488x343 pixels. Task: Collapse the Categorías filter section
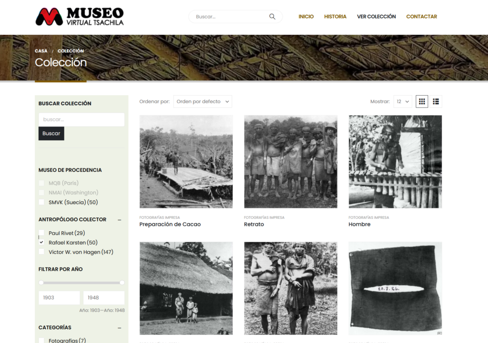(x=119, y=328)
